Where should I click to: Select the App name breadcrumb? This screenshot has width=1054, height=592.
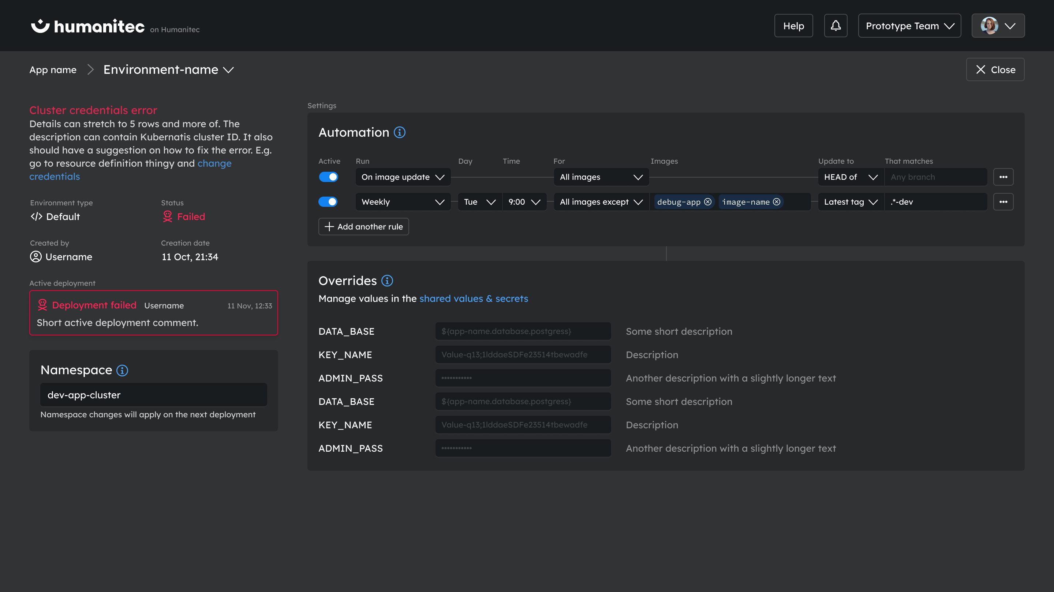[x=53, y=69]
